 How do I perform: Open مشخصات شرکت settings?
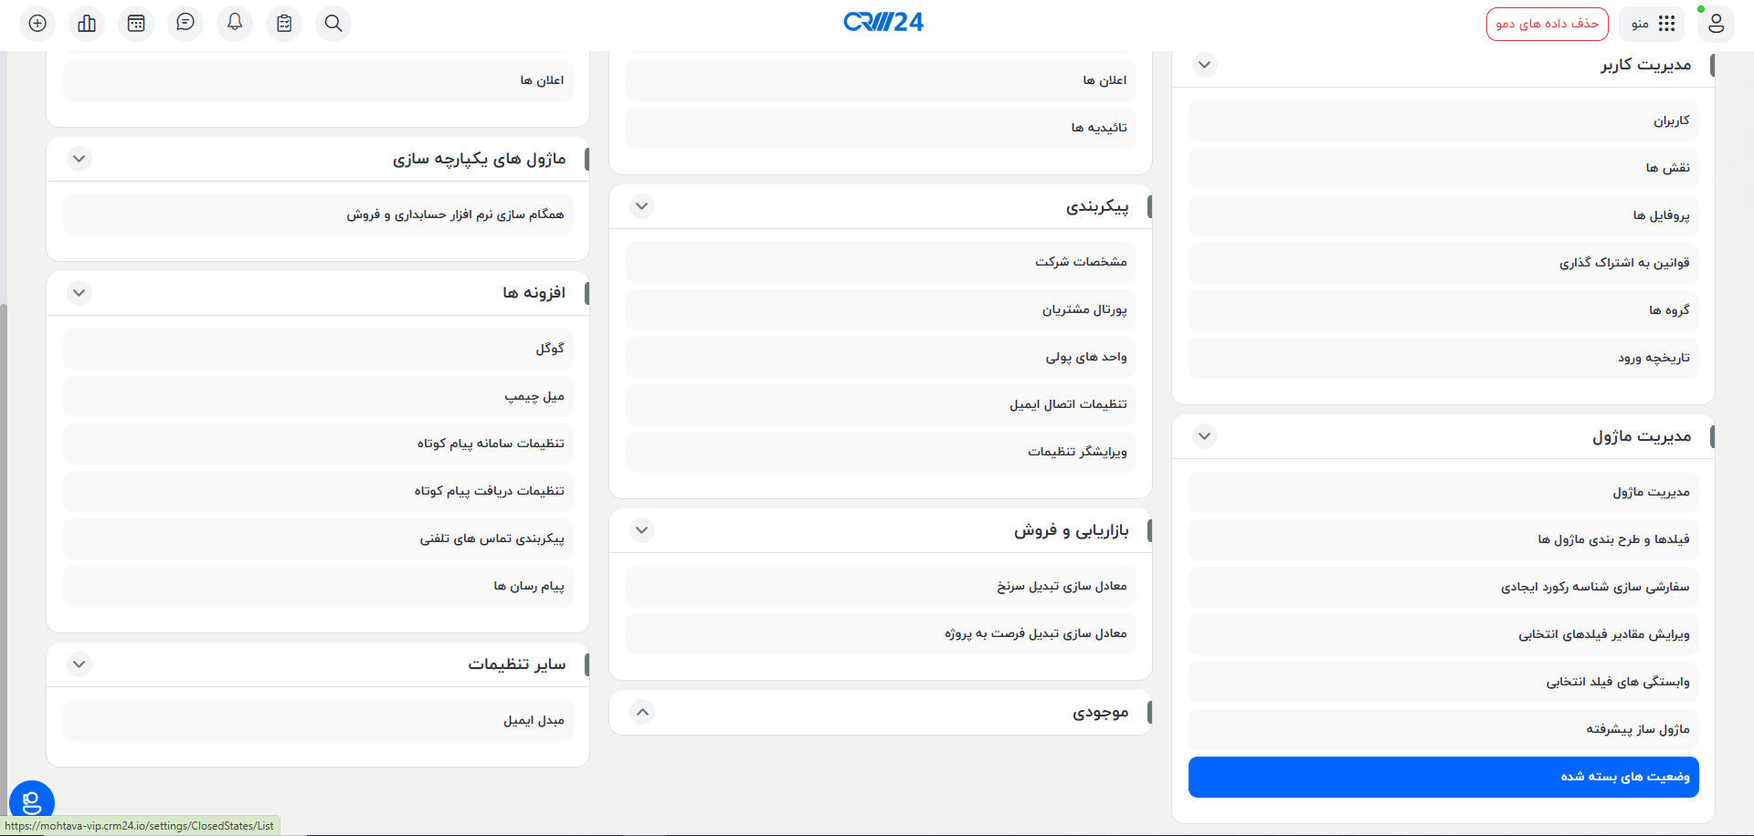click(881, 262)
